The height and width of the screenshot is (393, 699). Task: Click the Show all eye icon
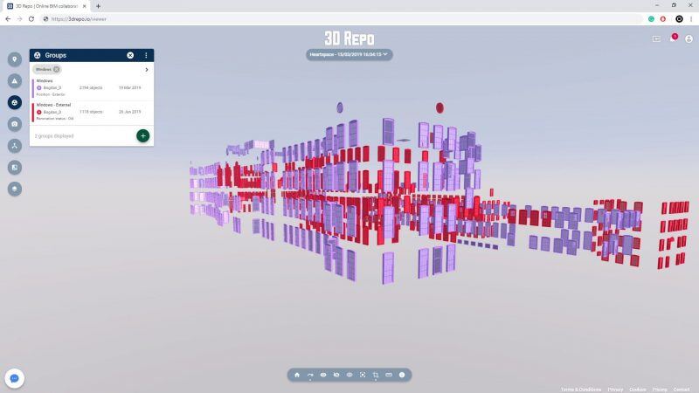(323, 376)
